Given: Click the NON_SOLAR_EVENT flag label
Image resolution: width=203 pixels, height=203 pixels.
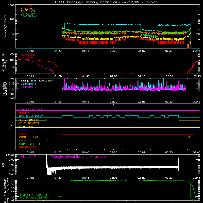Looking at the screenshot, I should (x=31, y=116).
